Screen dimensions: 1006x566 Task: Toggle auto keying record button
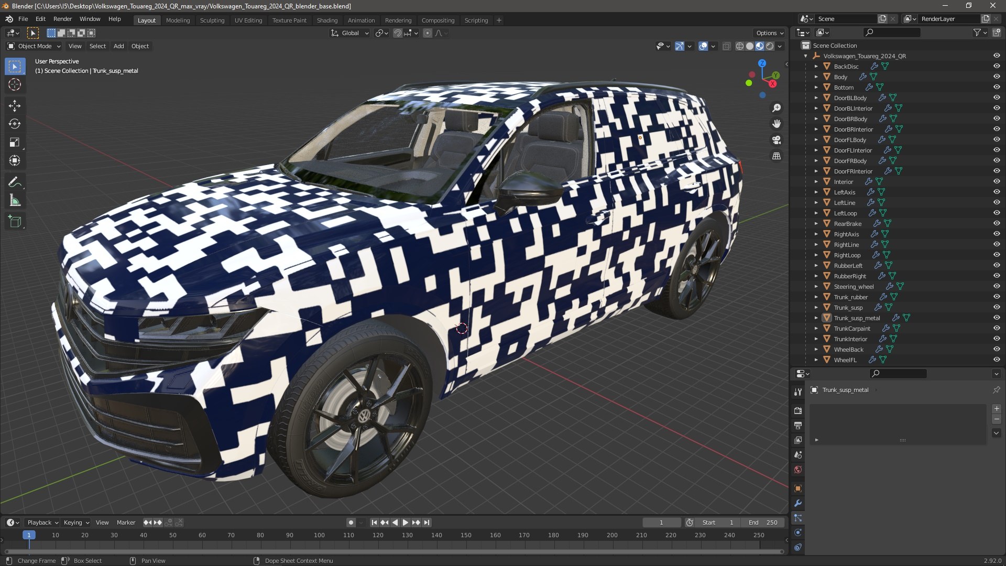(x=351, y=523)
